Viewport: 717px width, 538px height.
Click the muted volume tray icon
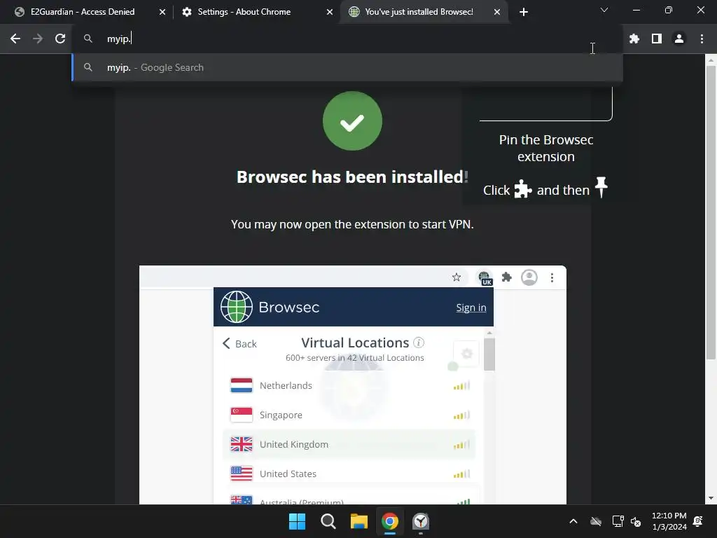point(636,521)
